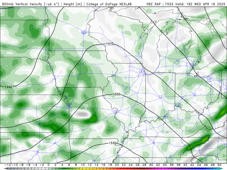This screenshot has height=170, width=227.
Task: Click the 46 value on color scale
Action: [x=206, y=165]
